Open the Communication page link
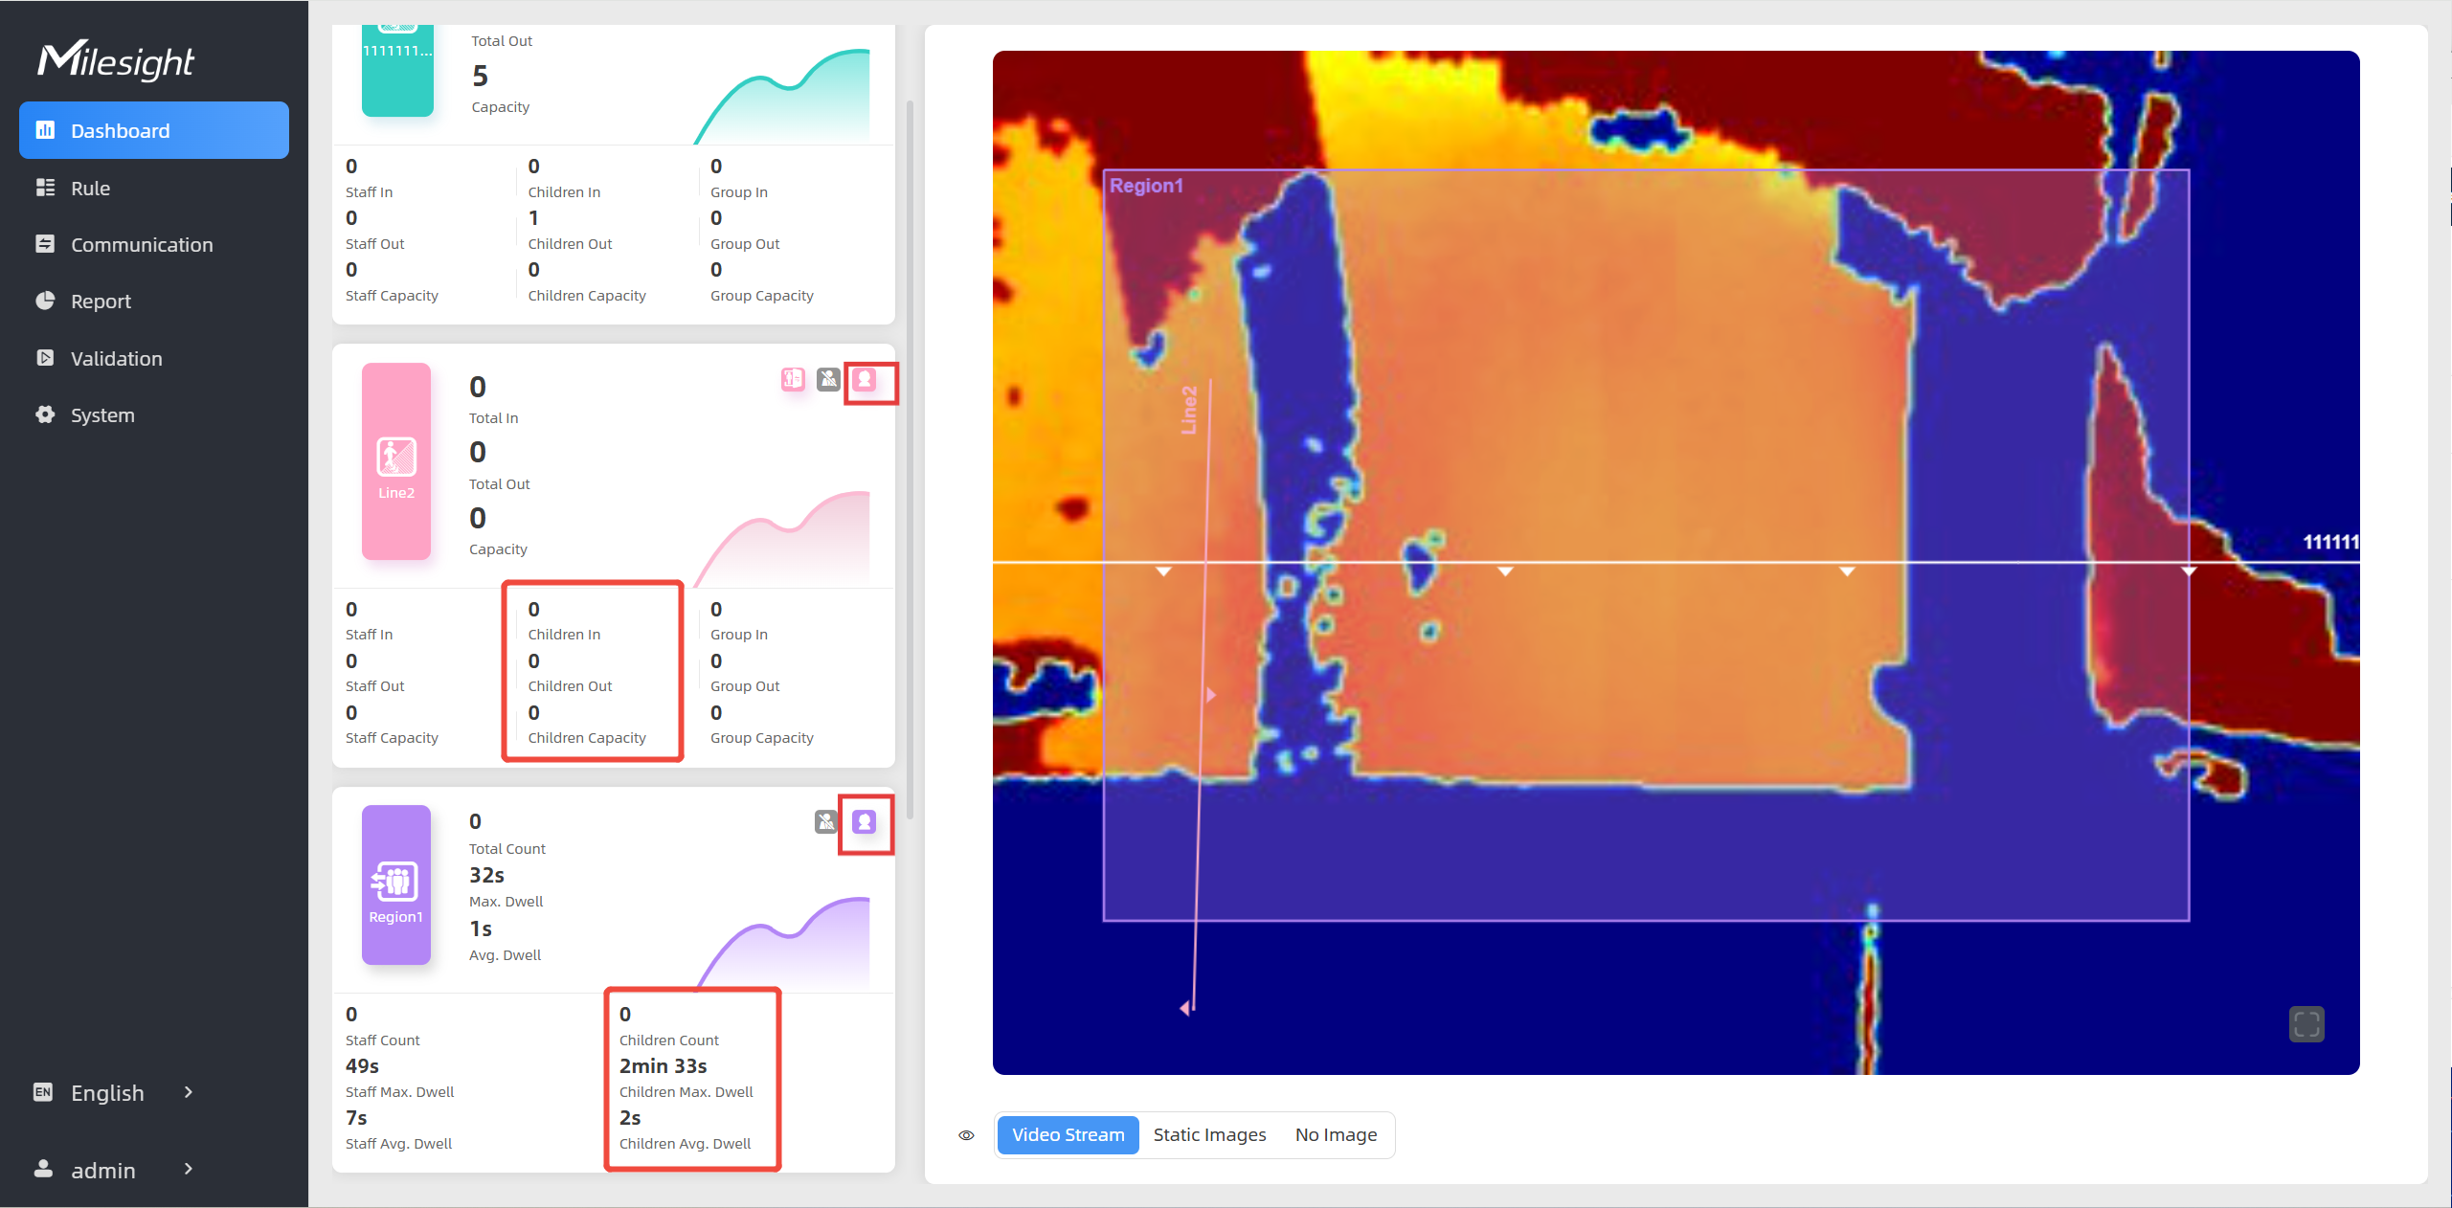The image size is (2452, 1208). point(142,245)
